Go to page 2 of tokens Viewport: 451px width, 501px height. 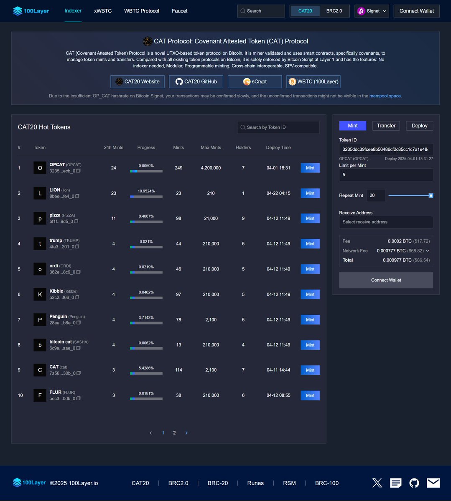click(x=174, y=433)
